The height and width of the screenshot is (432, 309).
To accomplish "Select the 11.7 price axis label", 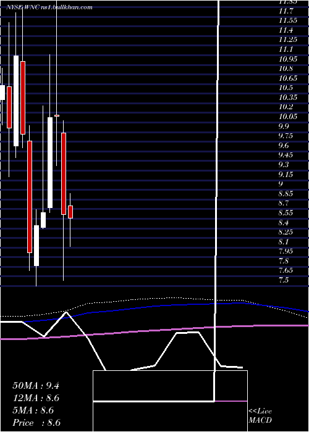I will pos(286,11).
